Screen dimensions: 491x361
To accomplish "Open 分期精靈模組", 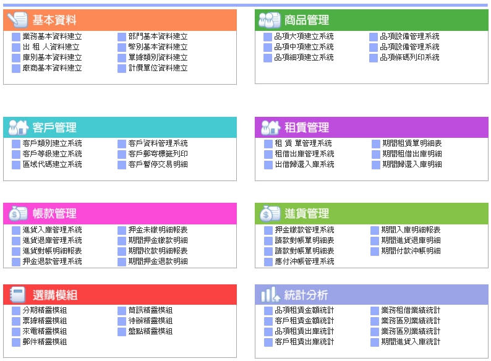I will point(45,310).
